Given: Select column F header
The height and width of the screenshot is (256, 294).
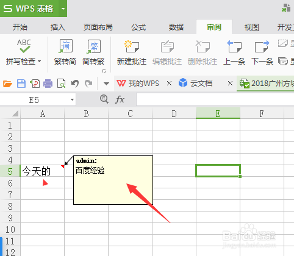Looking at the screenshot, I should coord(262,113).
